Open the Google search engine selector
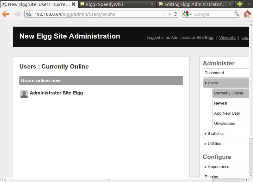 click(188, 14)
